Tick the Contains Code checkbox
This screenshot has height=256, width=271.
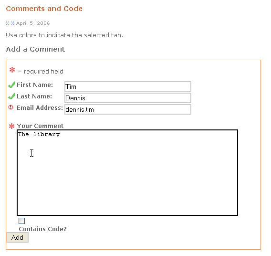(x=22, y=221)
